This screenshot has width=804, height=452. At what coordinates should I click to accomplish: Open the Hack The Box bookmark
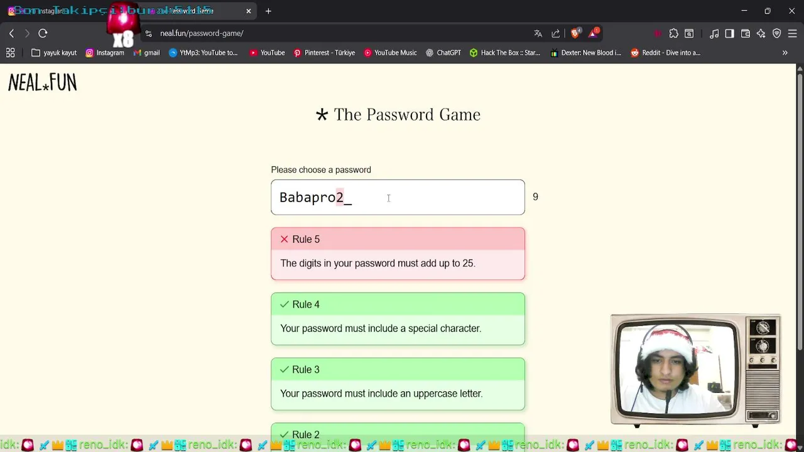point(505,53)
